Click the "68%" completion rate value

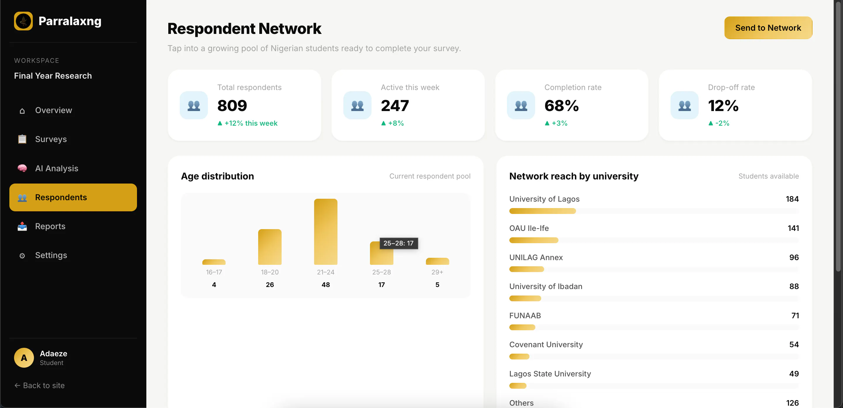(562, 106)
